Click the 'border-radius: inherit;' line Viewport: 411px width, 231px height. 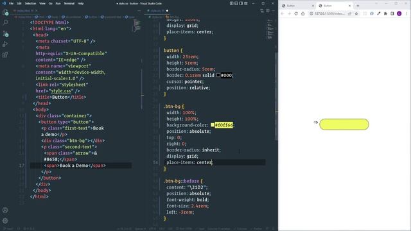[x=193, y=150]
